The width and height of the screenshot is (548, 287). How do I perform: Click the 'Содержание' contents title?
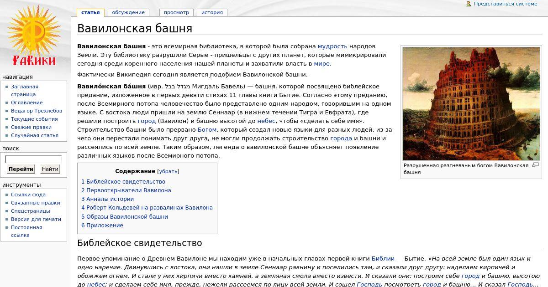point(135,172)
